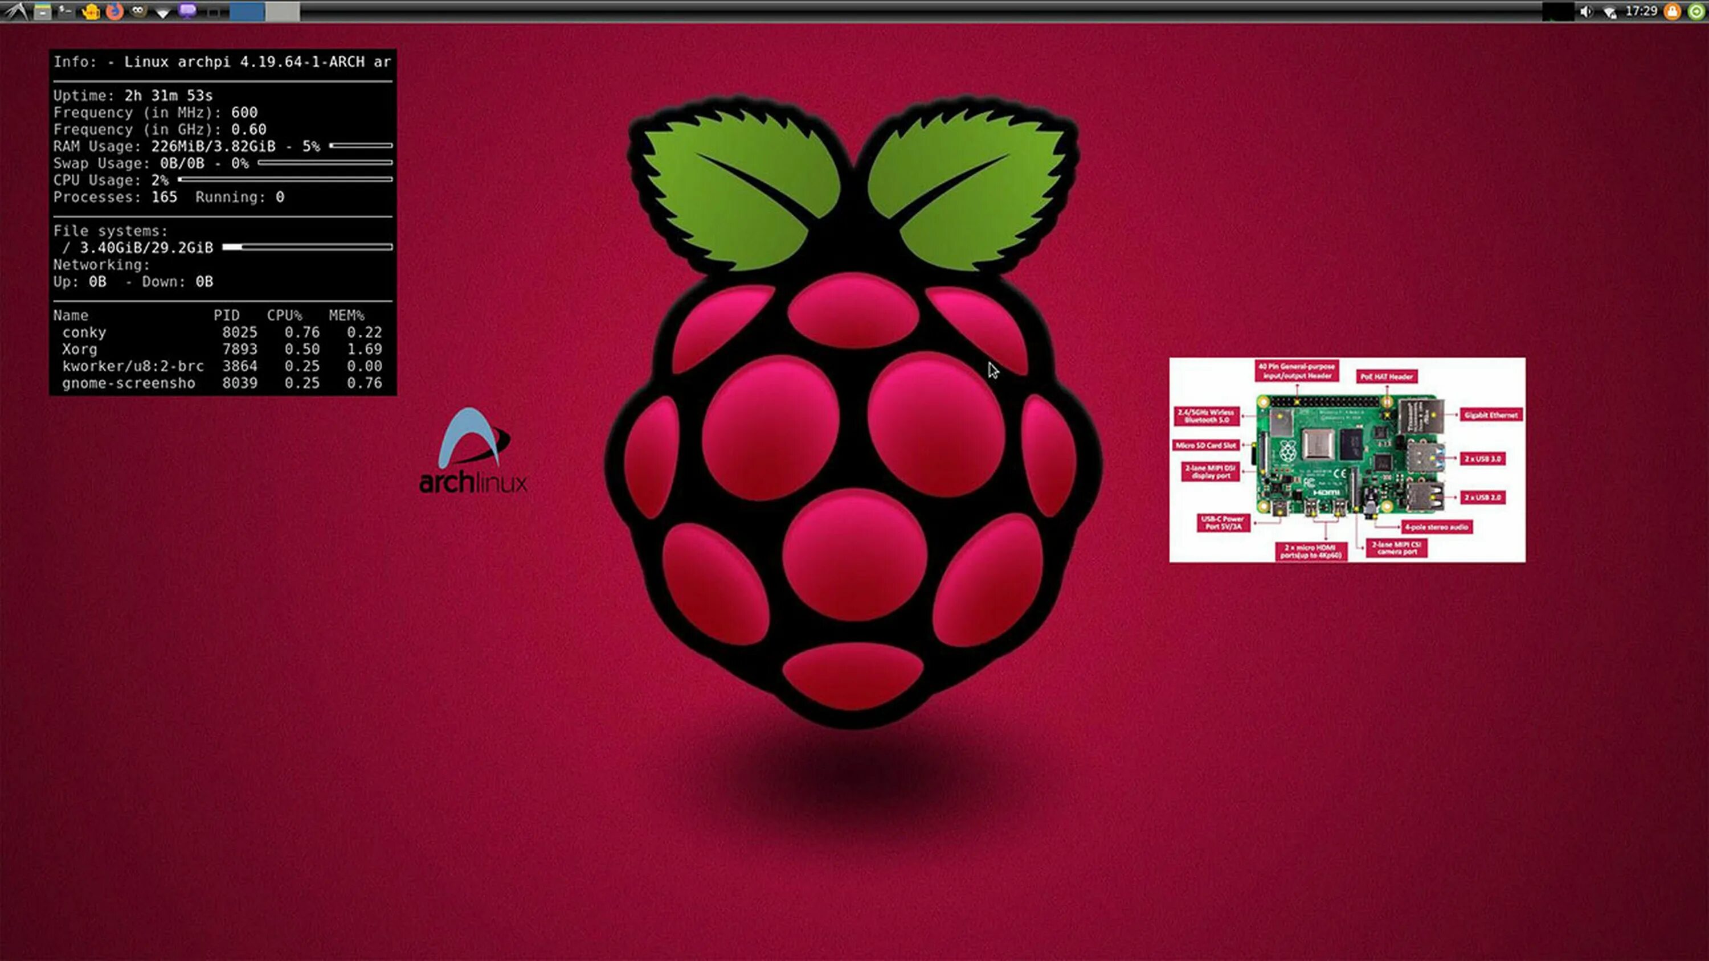Click the root filesystem usage bar
The image size is (1709, 961).
coord(307,247)
